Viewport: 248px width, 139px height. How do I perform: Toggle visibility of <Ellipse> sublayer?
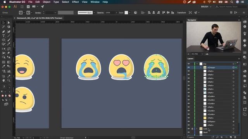click(x=189, y=122)
